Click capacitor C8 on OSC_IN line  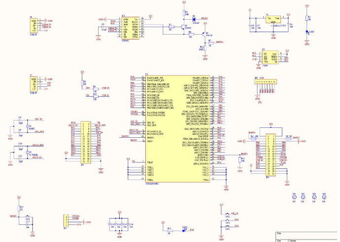(20, 120)
